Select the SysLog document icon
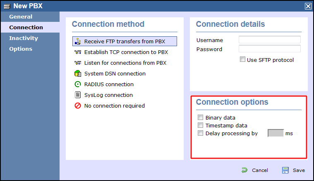Image resolution: width=314 pixels, height=181 pixels. pyautogui.click(x=78, y=95)
